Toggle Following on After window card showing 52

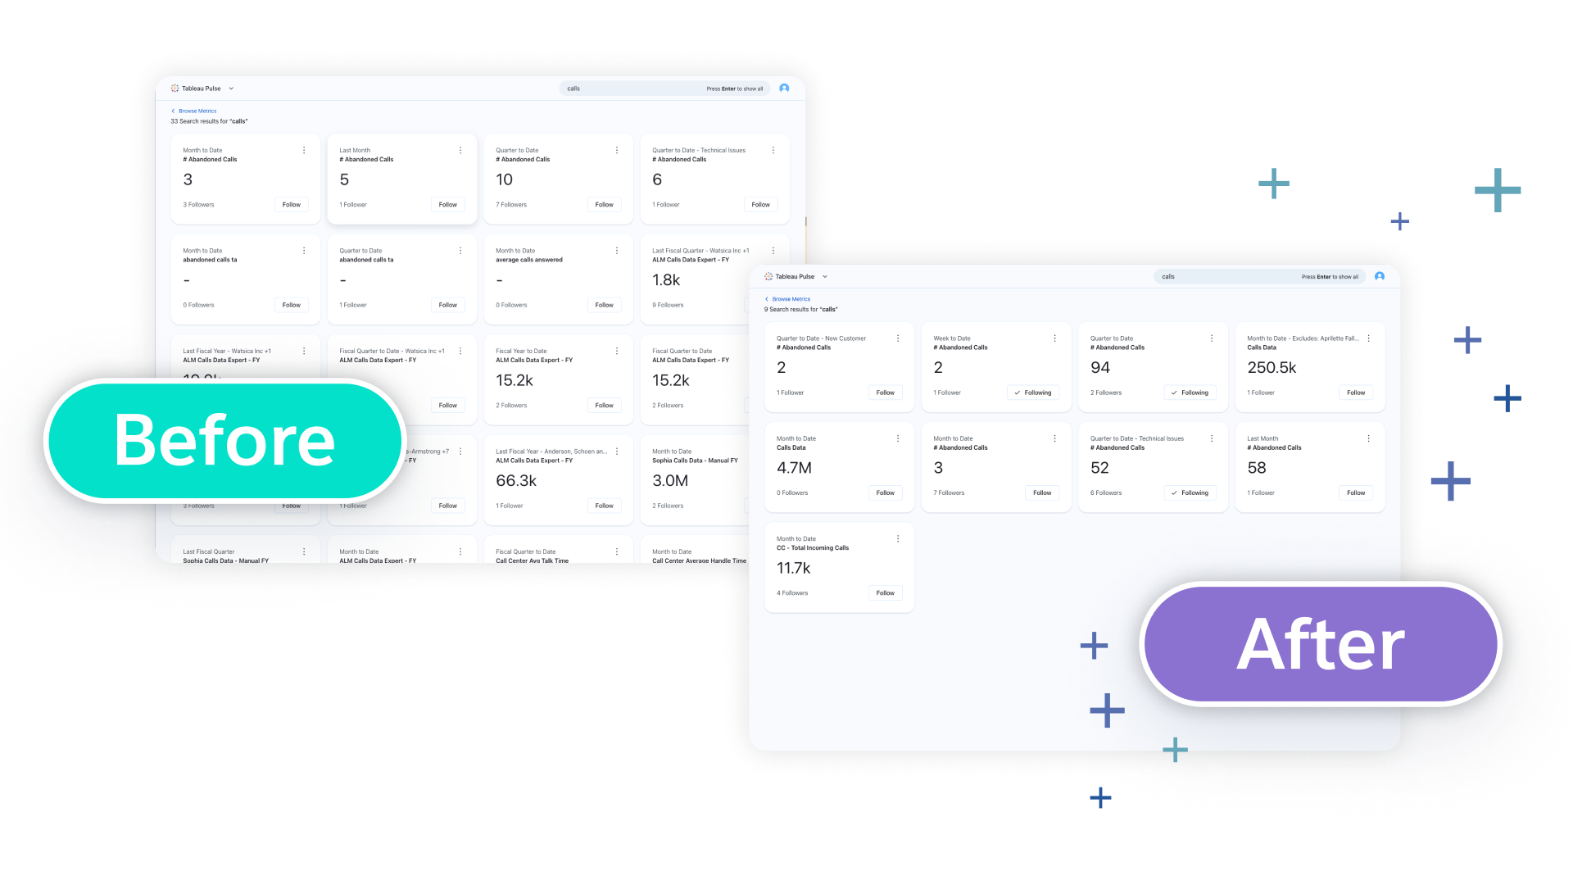click(x=1190, y=492)
